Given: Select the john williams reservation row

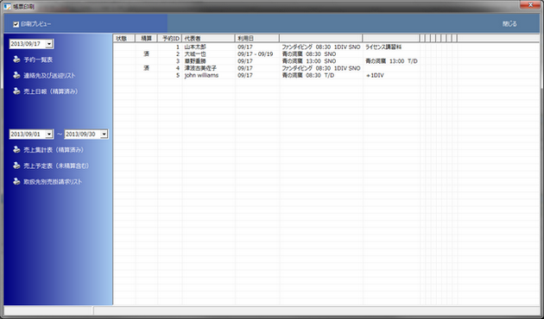Looking at the screenshot, I should tap(326, 75).
